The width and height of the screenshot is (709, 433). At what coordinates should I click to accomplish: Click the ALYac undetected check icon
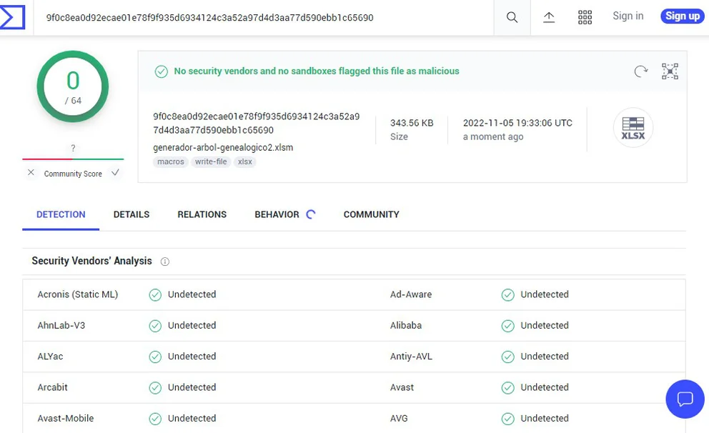pos(155,357)
